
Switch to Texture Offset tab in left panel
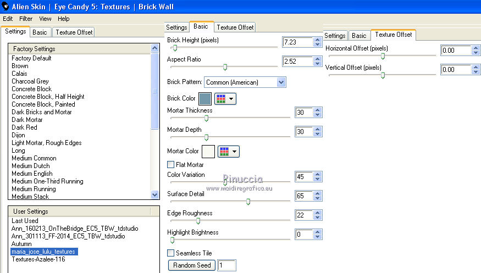tap(74, 32)
